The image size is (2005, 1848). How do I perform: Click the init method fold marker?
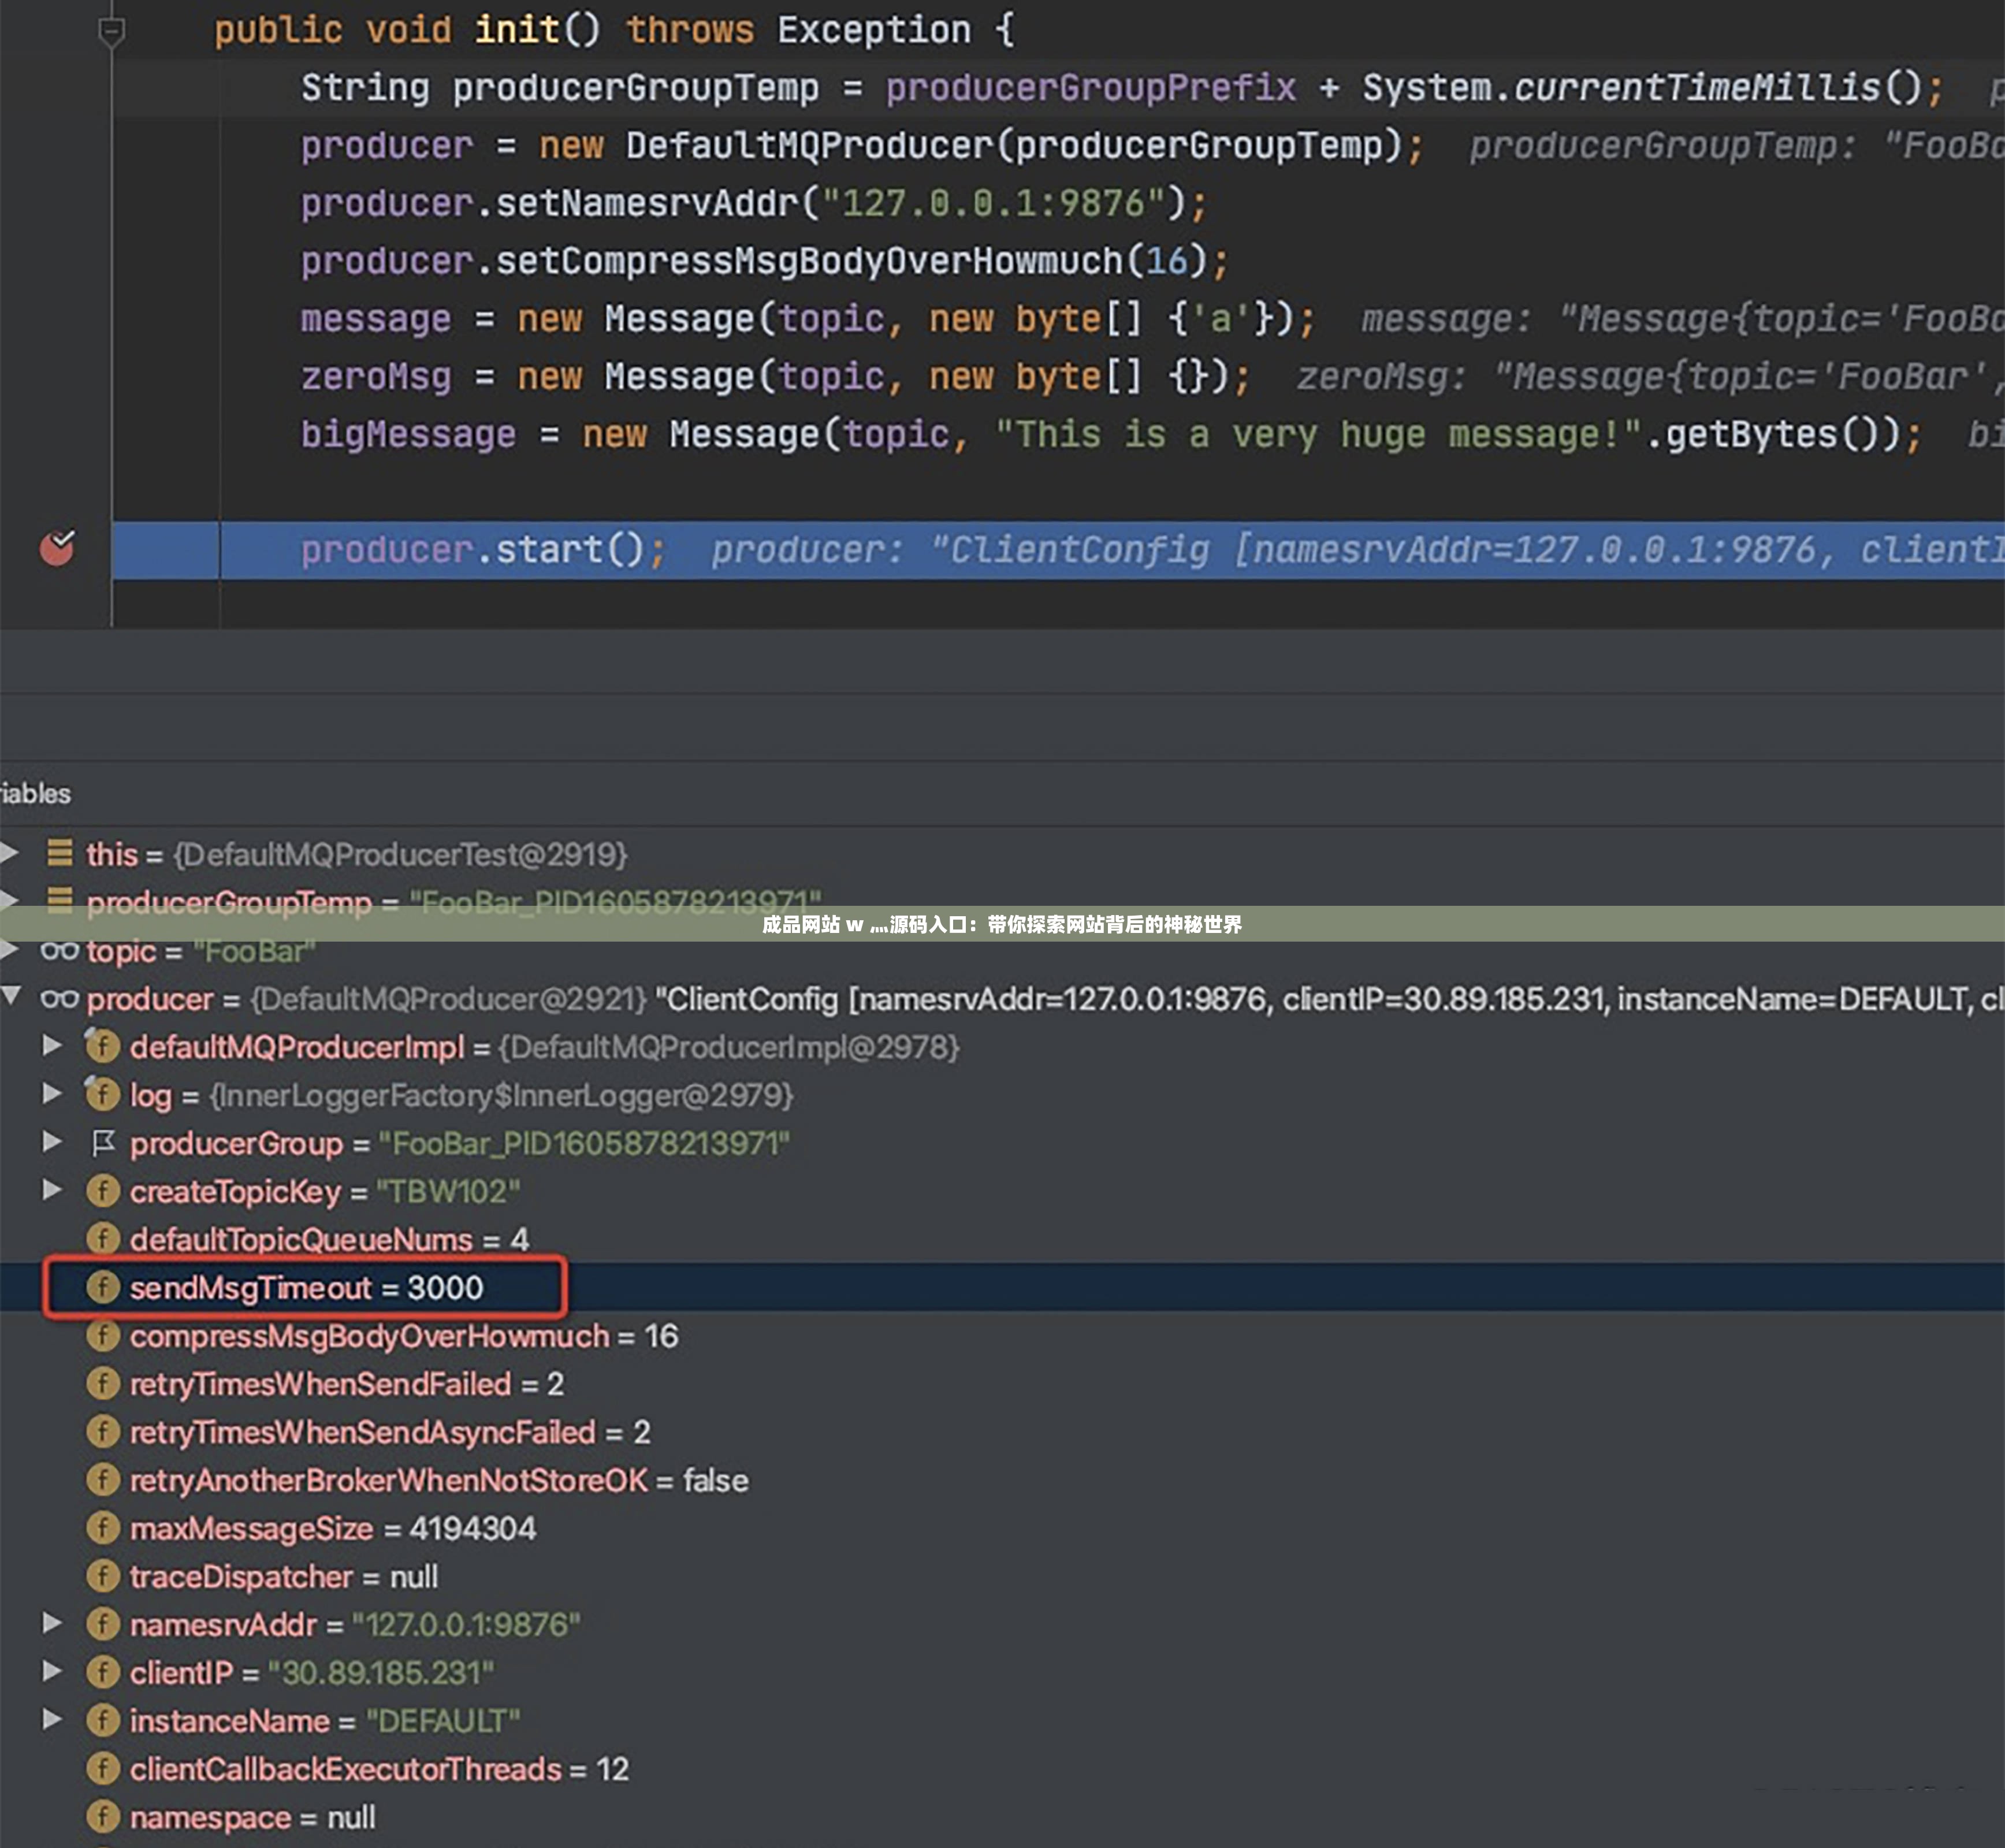111,32
